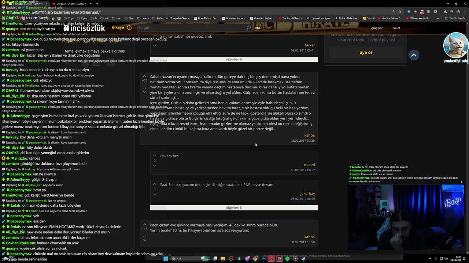Open the 'Operation Aurora' bookmark
The image size is (469, 263).
235,18
